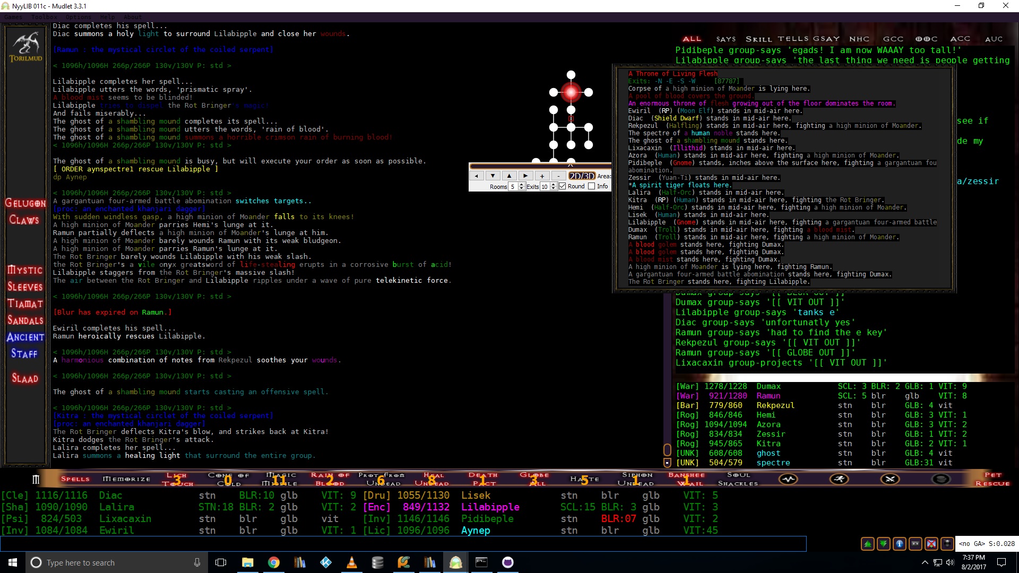Enable the Info checkbox in mapper
Viewport: 1019px width, 573px height.
592,186
